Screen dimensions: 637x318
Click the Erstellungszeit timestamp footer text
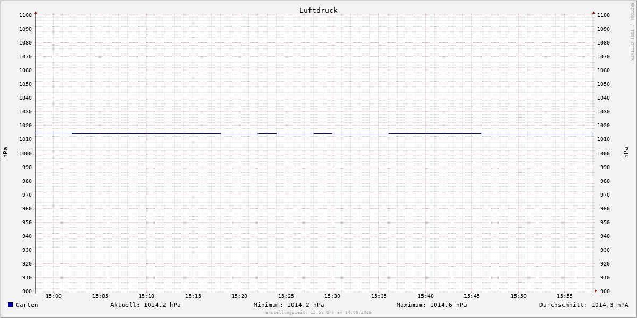pyautogui.click(x=318, y=313)
